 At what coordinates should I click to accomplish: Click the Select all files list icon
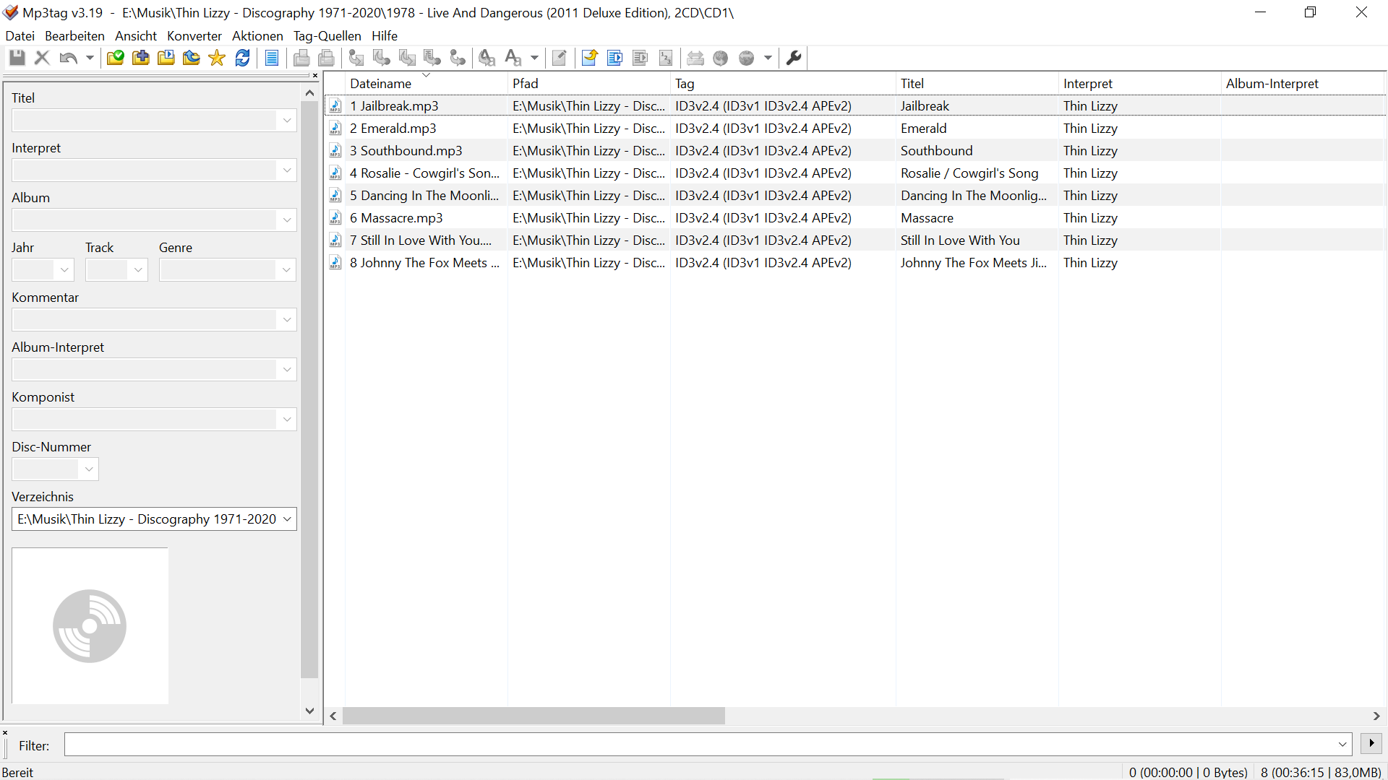point(272,58)
